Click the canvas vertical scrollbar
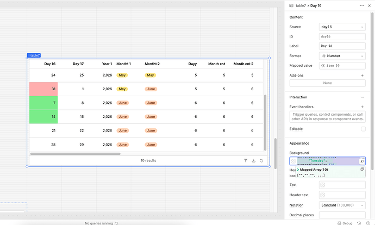This screenshot has height=225, width=375. [x=275, y=153]
